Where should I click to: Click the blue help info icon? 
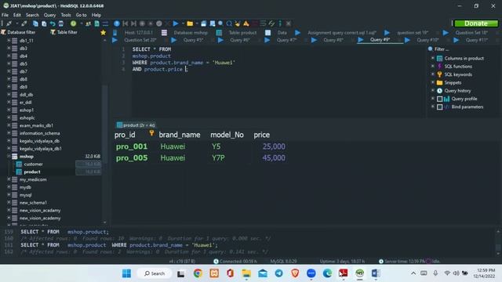tap(117, 23)
